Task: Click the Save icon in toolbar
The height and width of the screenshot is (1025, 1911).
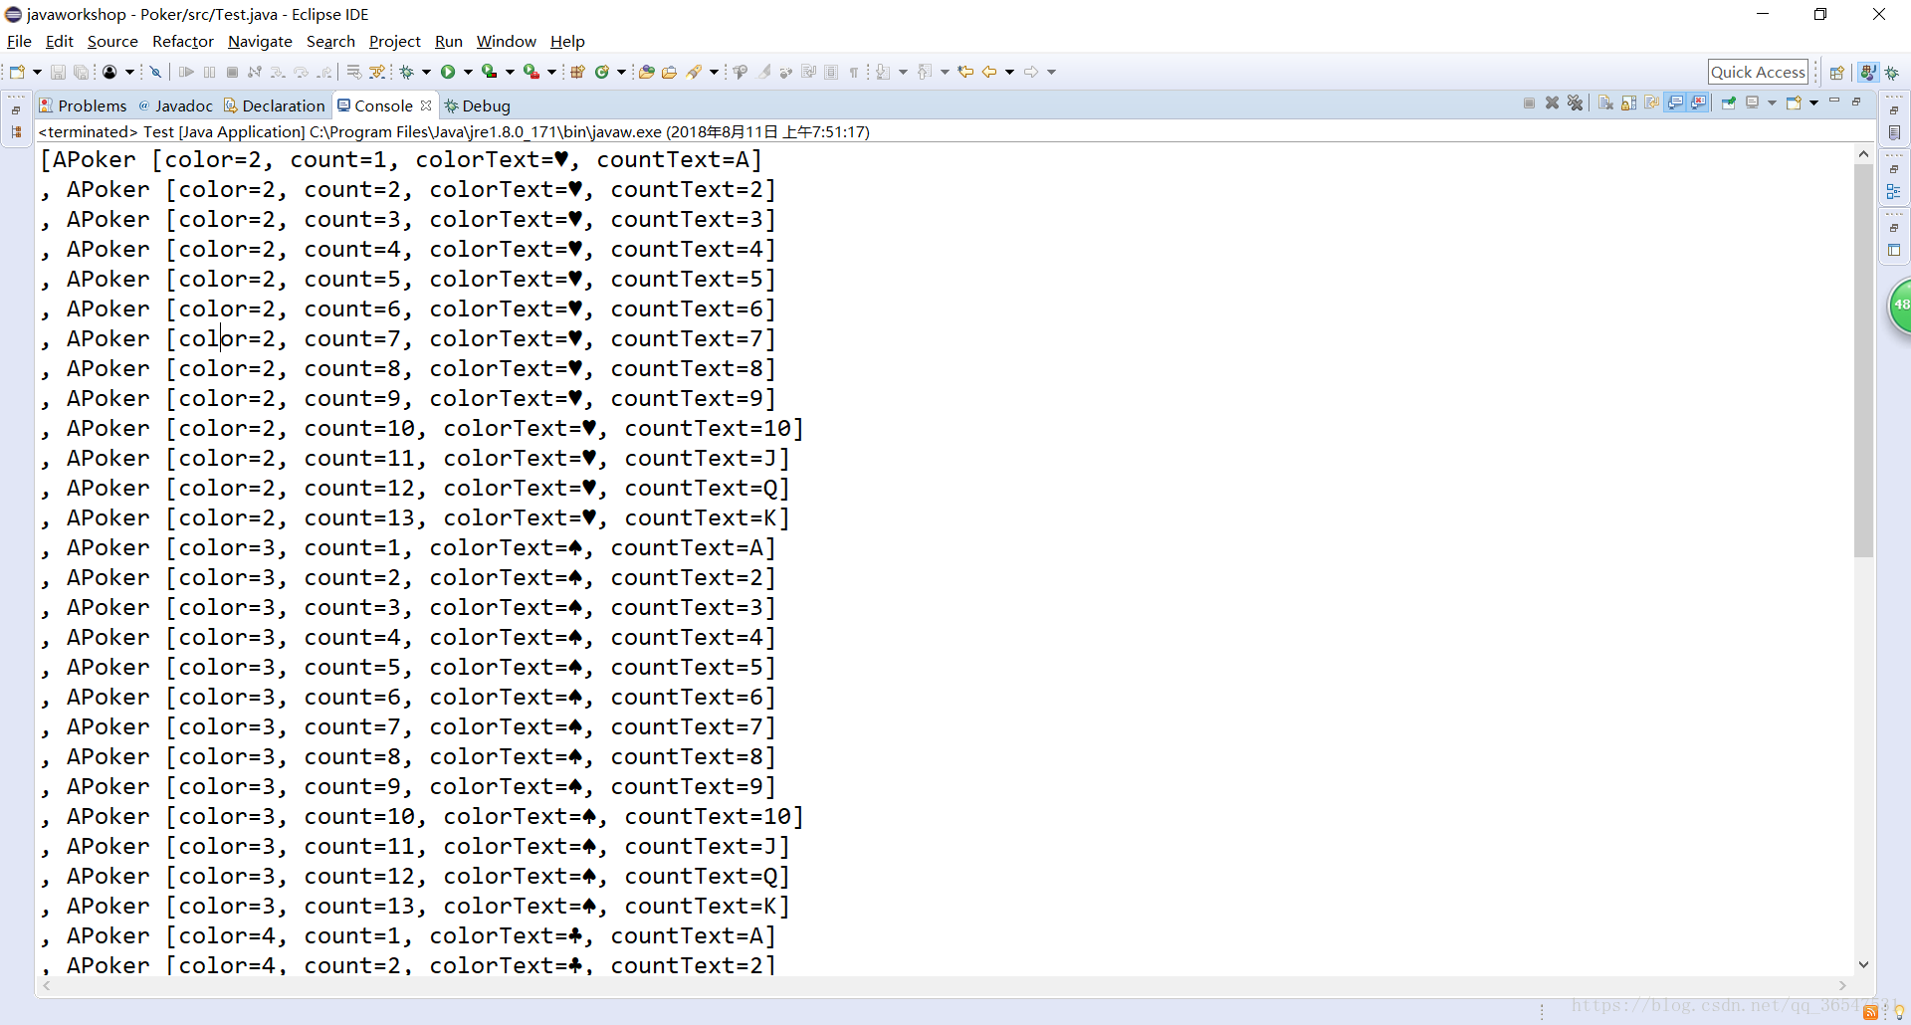Action: [58, 72]
